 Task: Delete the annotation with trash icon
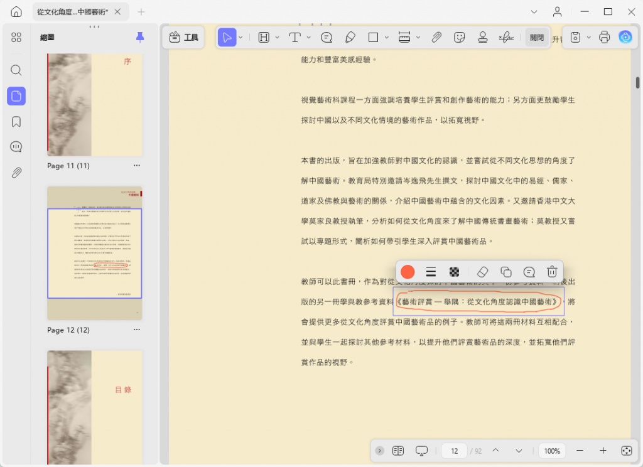[552, 272]
